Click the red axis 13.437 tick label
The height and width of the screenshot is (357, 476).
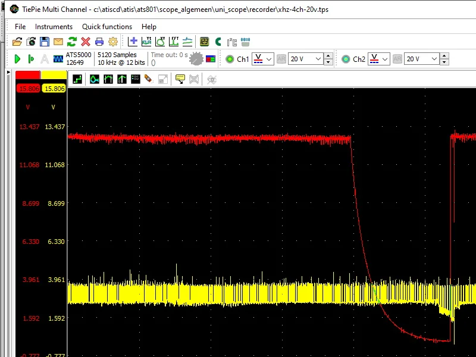[x=29, y=127]
